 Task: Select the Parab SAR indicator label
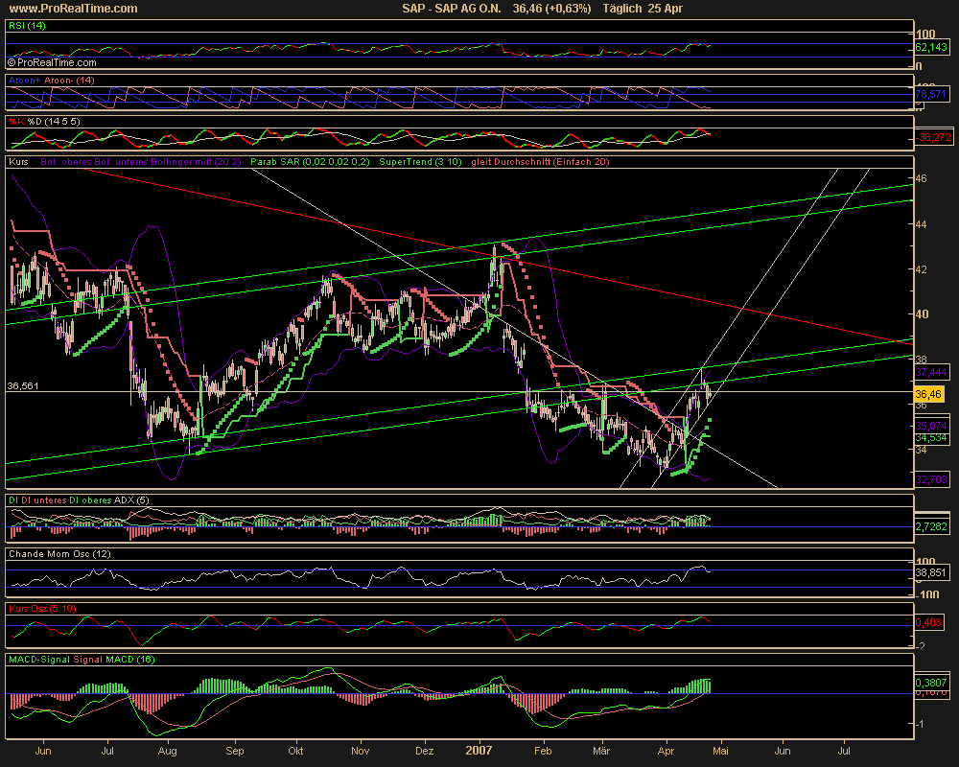pyautogui.click(x=284, y=162)
